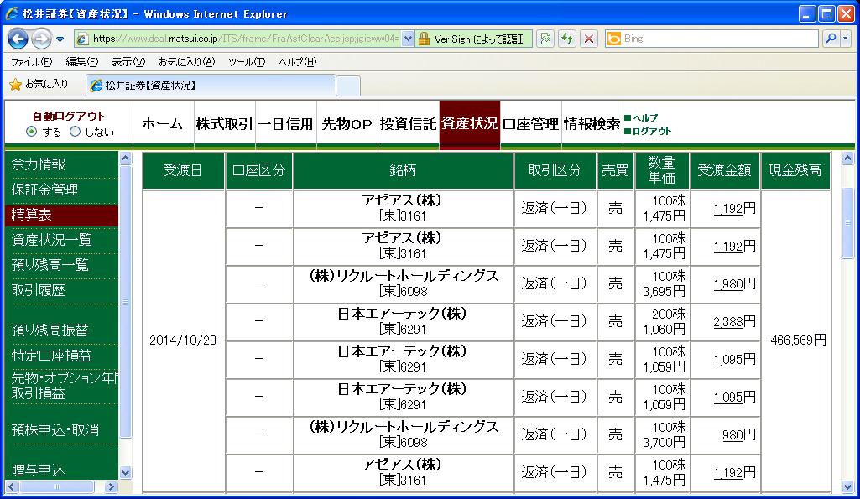Open the 表示(V) menu
Viewport: 860px width, 499px height.
point(128,62)
